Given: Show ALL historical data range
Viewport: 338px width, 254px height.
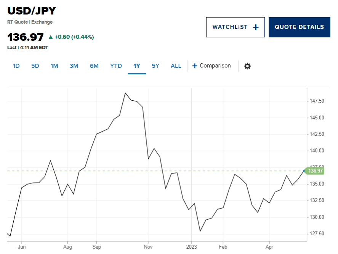Looking at the screenshot, I should [x=176, y=66].
